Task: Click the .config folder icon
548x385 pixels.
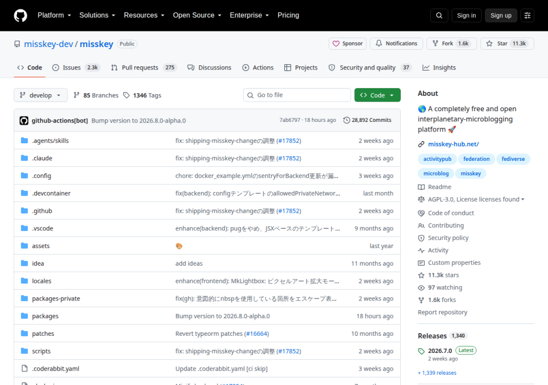Action: point(24,175)
